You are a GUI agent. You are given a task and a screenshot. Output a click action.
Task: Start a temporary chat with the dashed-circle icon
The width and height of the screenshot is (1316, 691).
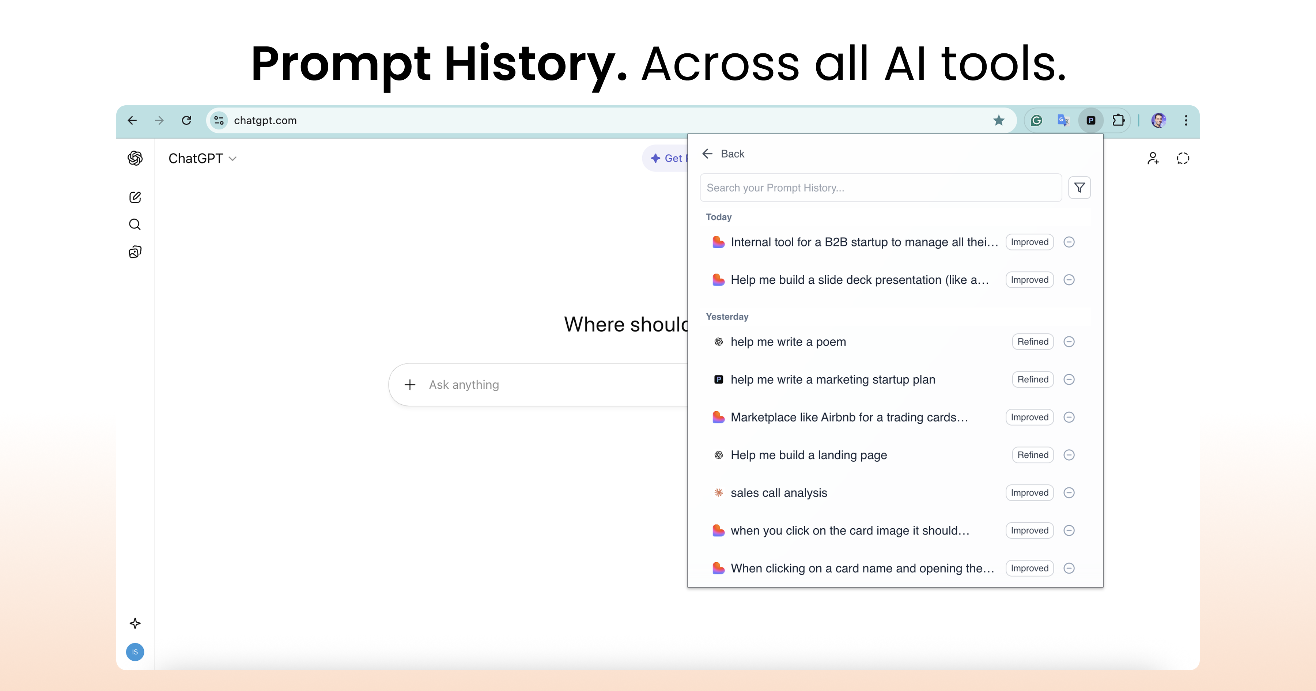[x=1183, y=158]
